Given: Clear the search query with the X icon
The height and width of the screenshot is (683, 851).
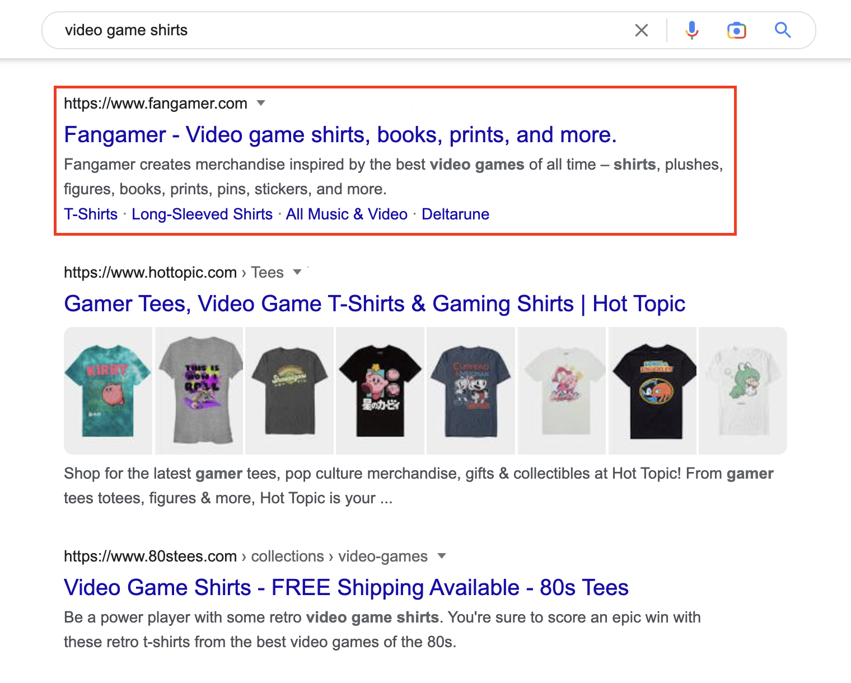Looking at the screenshot, I should click(641, 30).
